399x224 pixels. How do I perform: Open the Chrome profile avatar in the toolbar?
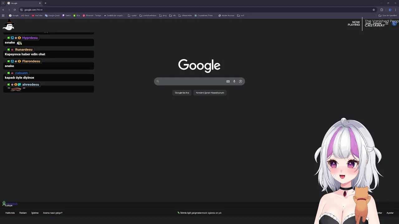pos(390,10)
